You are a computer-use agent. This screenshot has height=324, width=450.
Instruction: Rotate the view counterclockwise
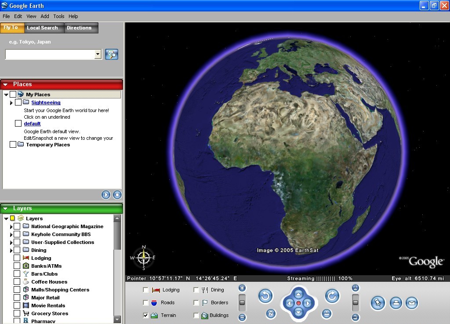265,296
